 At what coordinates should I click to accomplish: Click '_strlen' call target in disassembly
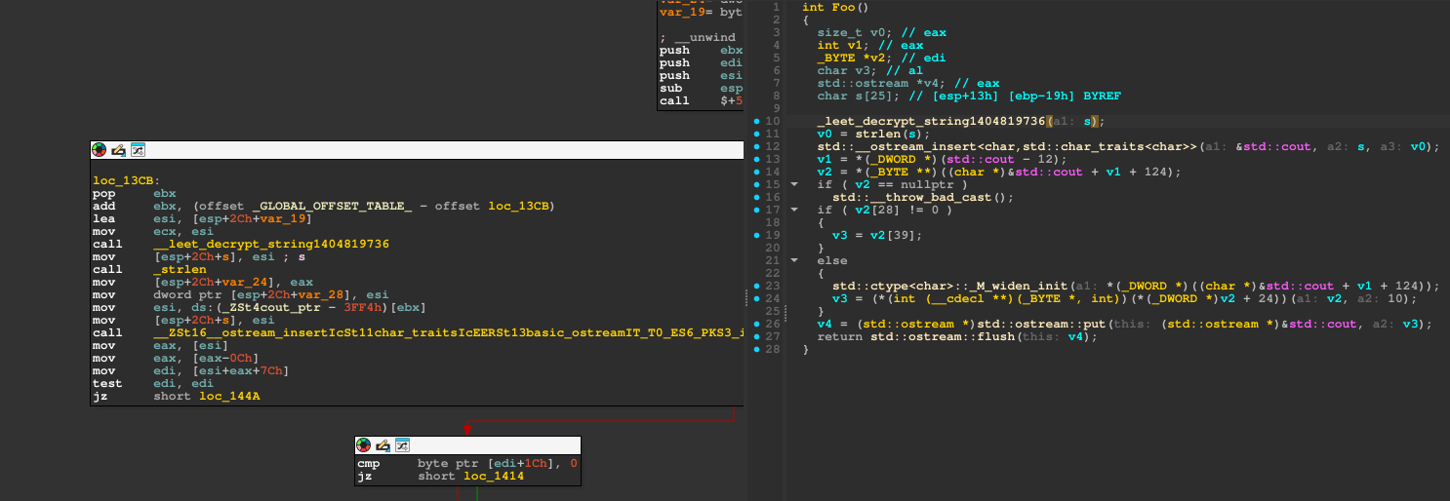pos(180,269)
